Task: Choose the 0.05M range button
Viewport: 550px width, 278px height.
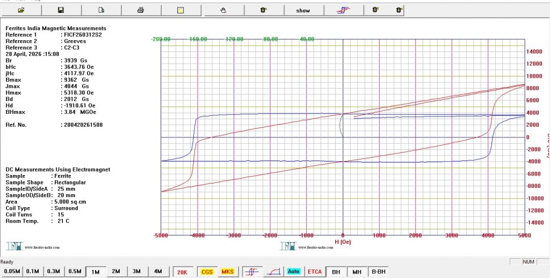Action: point(12,272)
